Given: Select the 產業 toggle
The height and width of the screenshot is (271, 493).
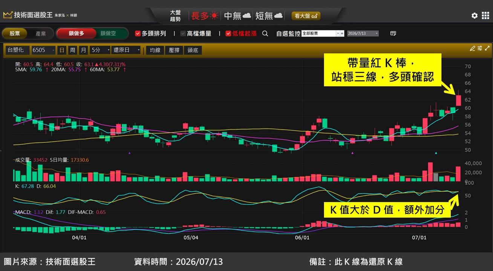Looking at the screenshot, I should point(41,33).
